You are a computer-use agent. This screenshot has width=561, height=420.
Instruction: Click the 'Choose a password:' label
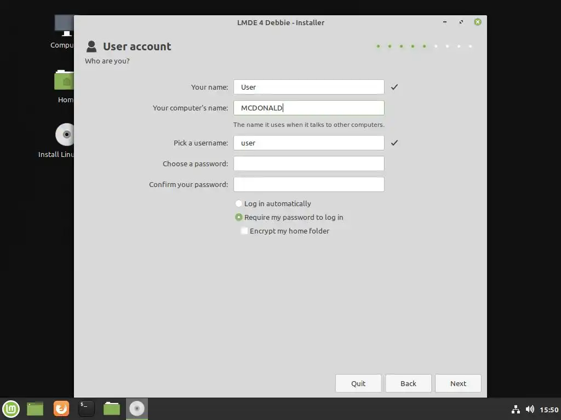click(196, 164)
